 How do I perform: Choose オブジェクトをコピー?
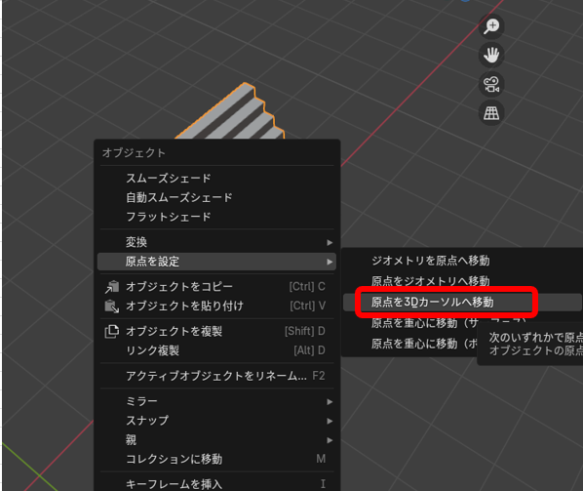(216, 287)
